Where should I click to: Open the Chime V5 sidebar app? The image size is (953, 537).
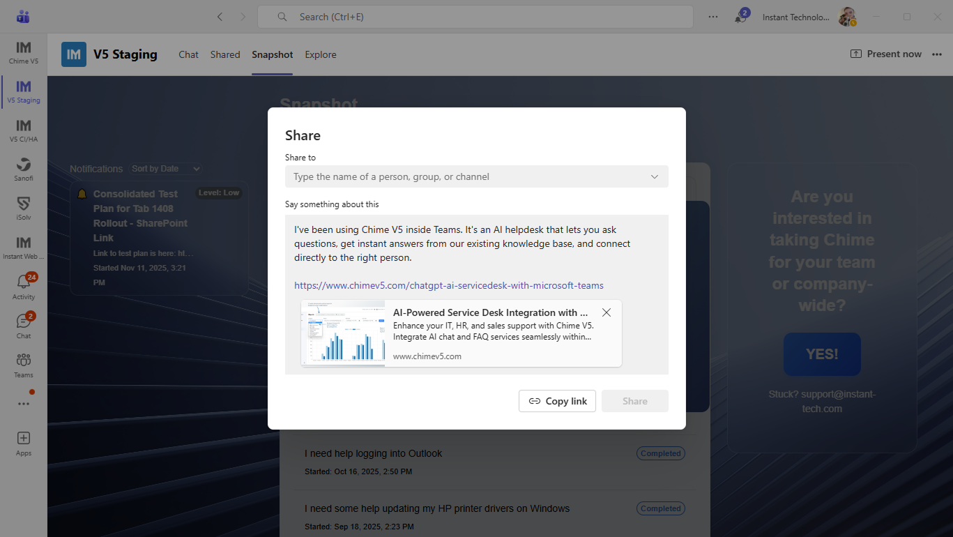[x=24, y=52]
